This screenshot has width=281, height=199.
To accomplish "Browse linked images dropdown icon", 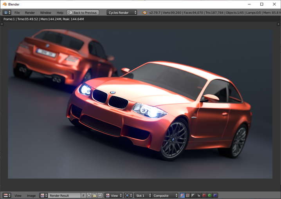I will pos(43,195).
